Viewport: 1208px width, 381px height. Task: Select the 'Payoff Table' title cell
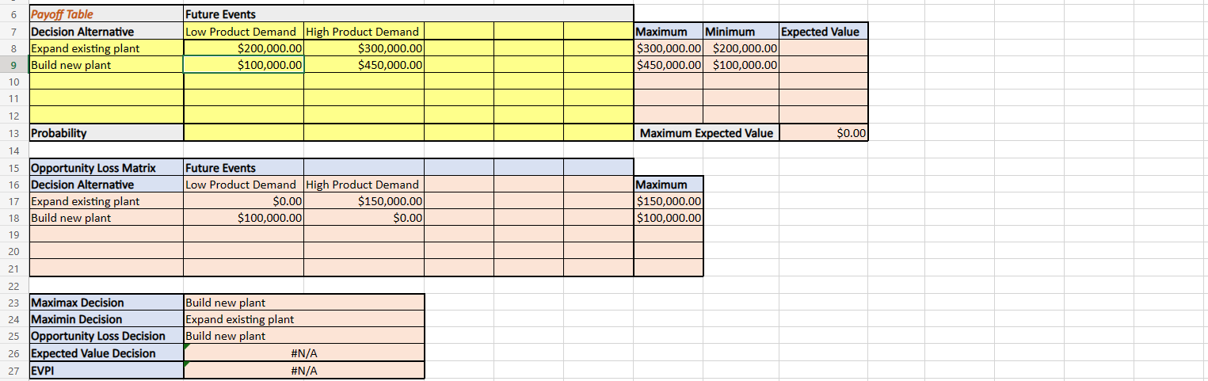click(x=106, y=14)
